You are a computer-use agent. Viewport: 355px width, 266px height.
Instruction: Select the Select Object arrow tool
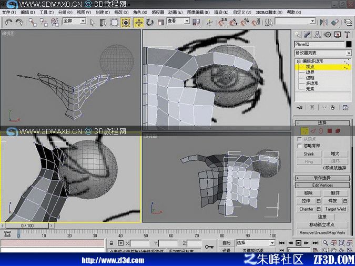tap(92, 23)
